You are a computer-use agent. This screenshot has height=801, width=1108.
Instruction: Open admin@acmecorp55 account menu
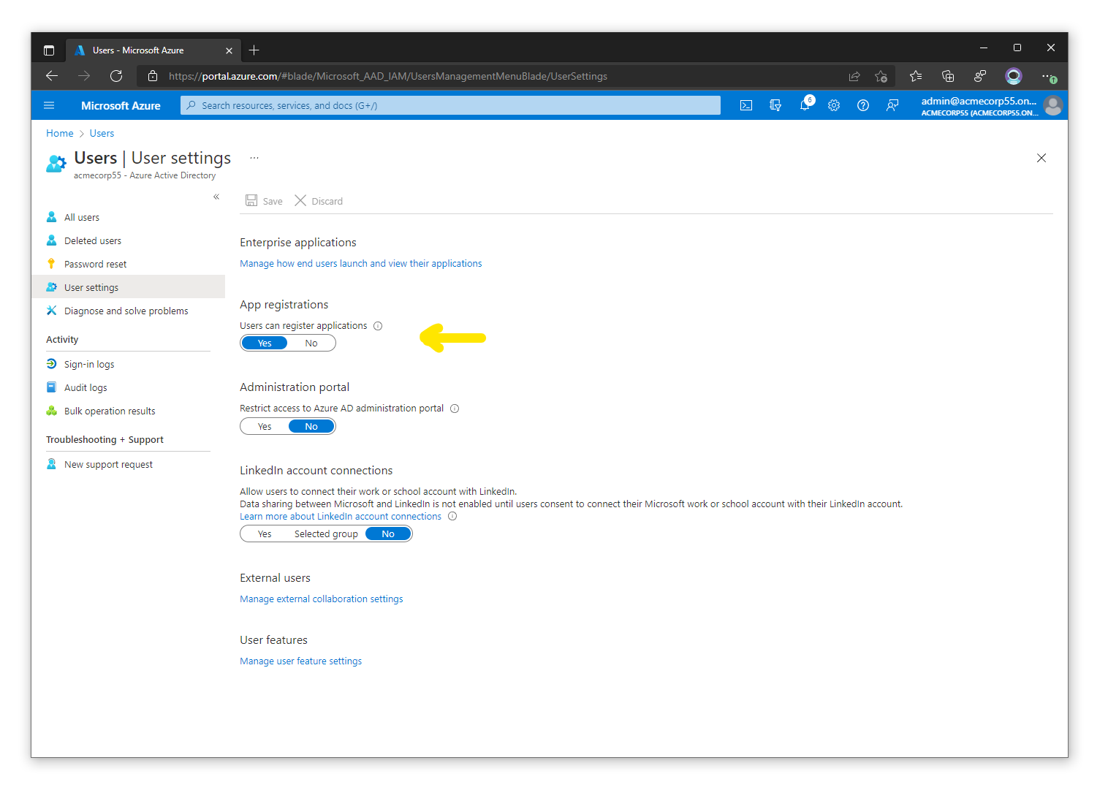(x=979, y=105)
